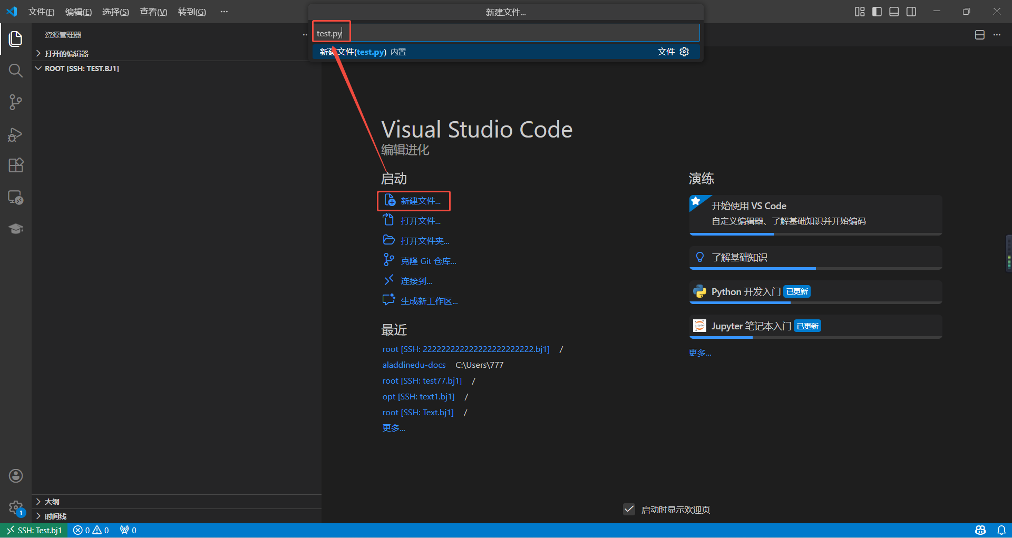
Task: Open Run and Debug view icon
Action: pos(15,134)
